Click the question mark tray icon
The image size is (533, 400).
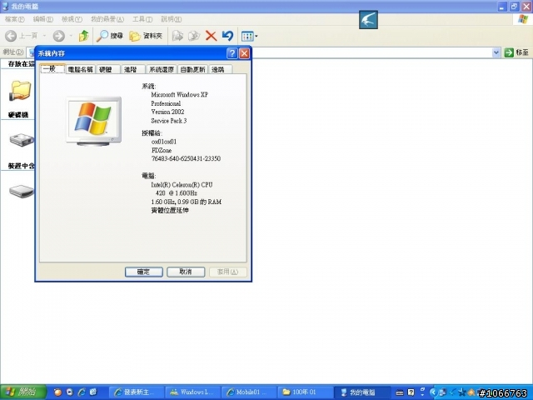click(411, 392)
